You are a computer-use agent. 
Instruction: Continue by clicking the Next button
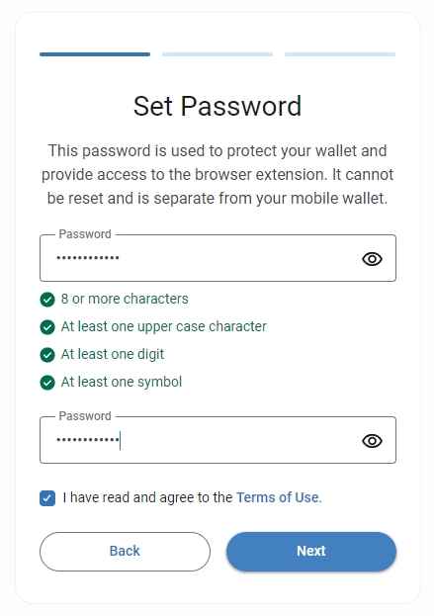[x=311, y=552]
